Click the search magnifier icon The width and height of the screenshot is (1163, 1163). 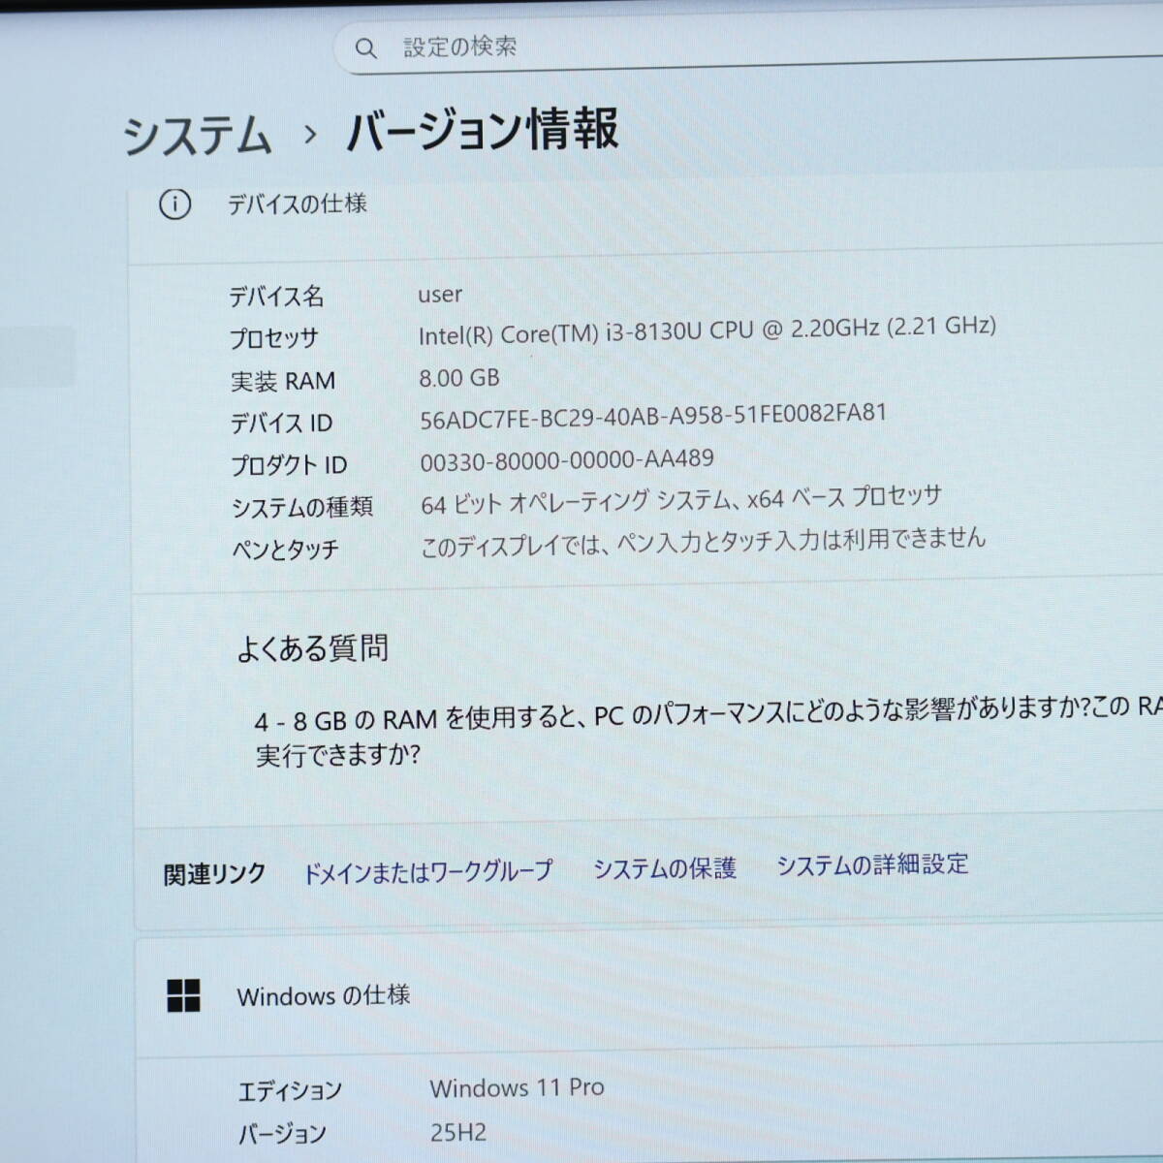pyautogui.click(x=365, y=47)
